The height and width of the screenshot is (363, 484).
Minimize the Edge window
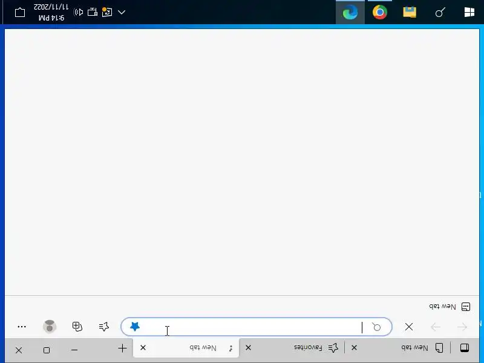click(74, 350)
